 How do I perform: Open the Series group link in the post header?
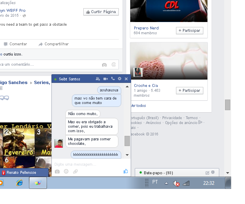[x=42, y=82]
